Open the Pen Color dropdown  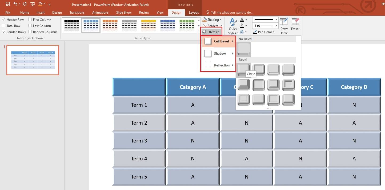pos(274,32)
